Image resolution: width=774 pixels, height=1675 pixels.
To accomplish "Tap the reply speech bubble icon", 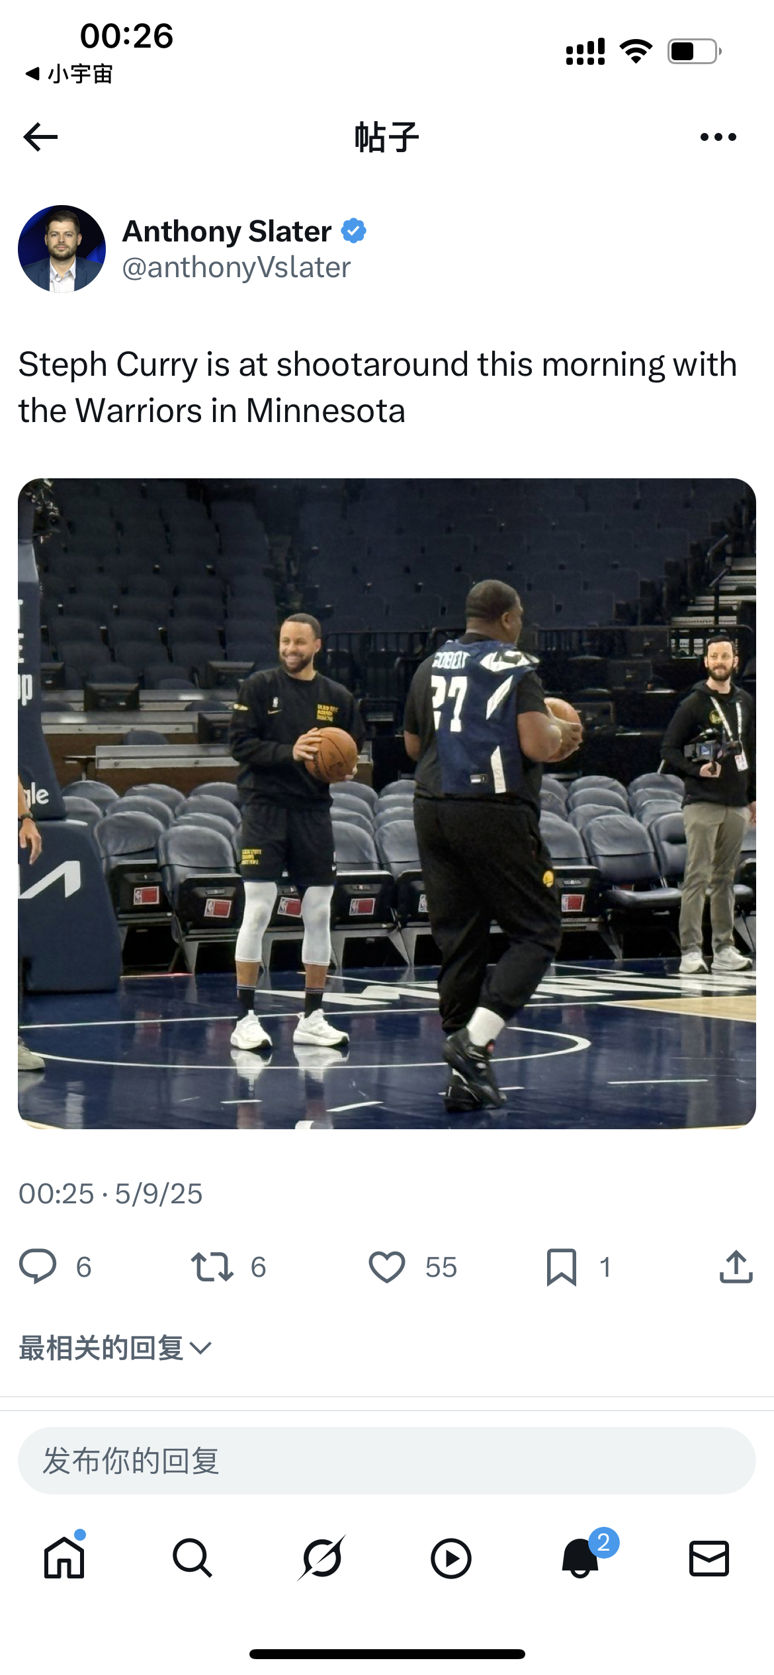I will pyautogui.click(x=38, y=1266).
